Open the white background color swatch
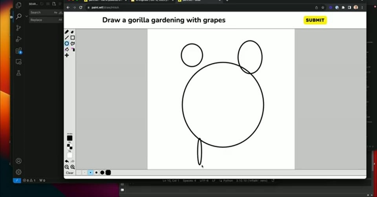The image size is (377, 197). point(70,155)
